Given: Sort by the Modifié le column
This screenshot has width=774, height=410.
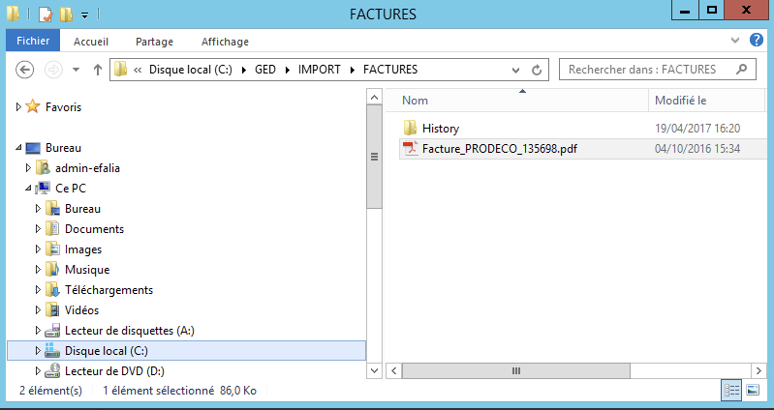Looking at the screenshot, I should click(x=680, y=101).
